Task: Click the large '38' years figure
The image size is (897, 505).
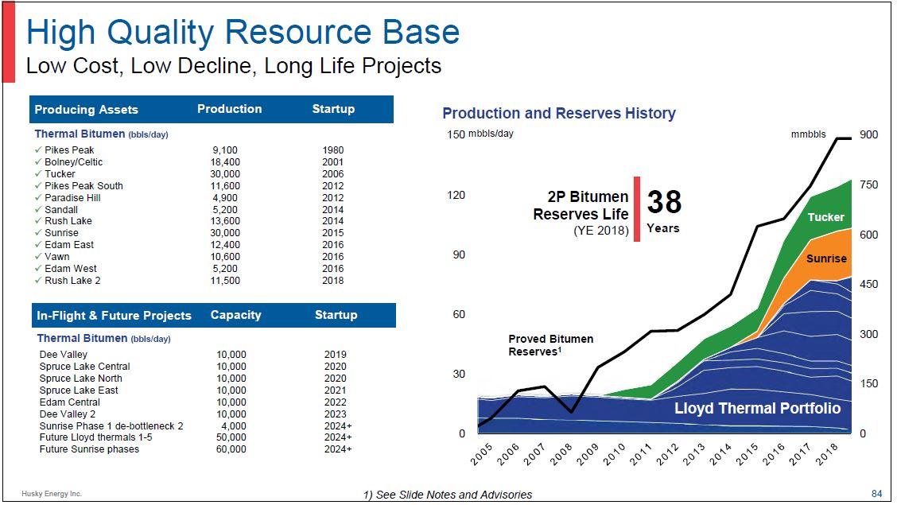Action: point(664,203)
